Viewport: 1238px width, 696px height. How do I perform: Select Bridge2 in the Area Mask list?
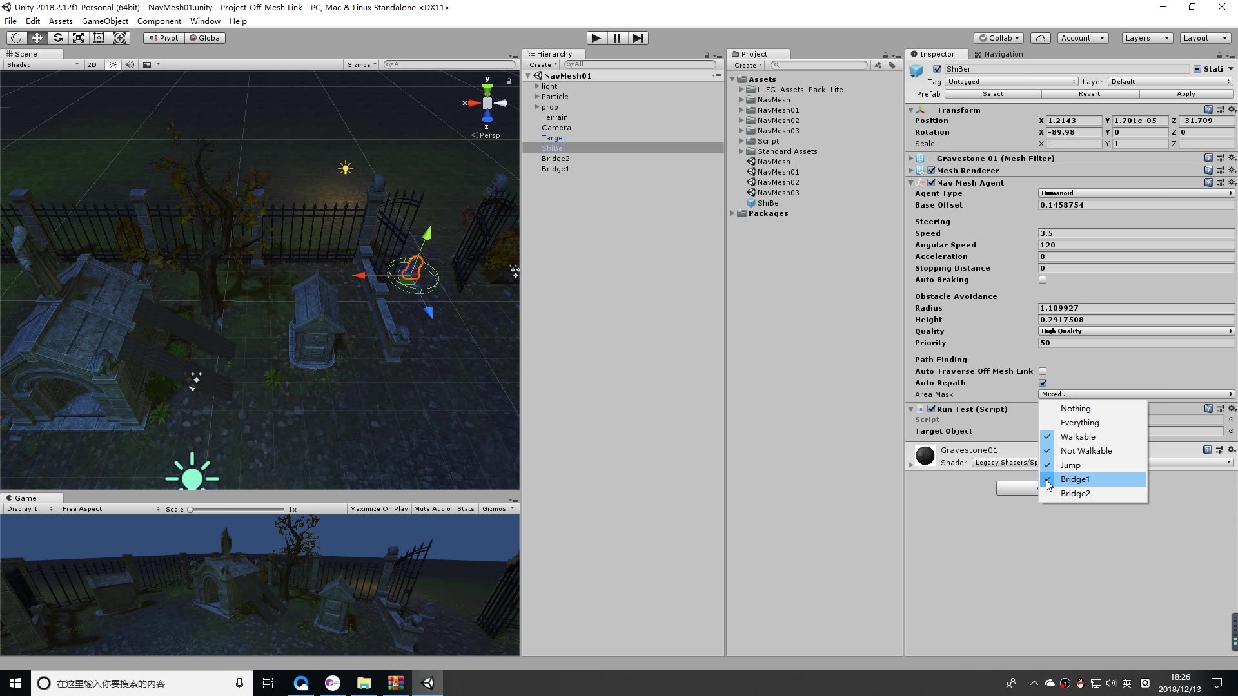(x=1076, y=493)
